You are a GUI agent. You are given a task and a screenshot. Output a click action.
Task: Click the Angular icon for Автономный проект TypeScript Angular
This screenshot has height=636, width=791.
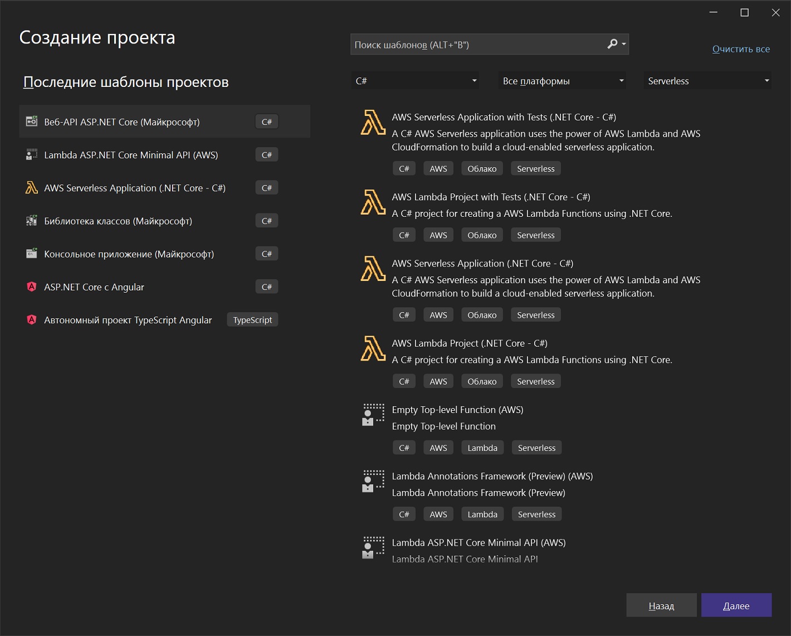tap(32, 320)
